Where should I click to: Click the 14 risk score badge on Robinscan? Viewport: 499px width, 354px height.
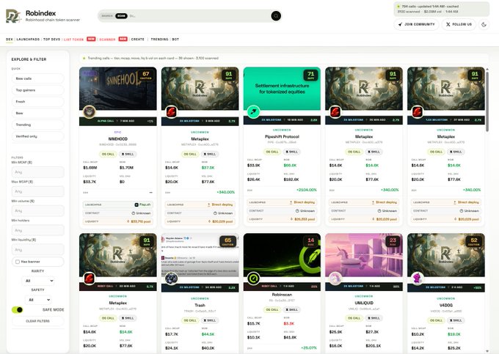click(310, 241)
